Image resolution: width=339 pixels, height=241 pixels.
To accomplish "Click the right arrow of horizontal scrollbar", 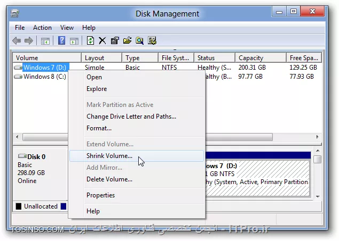I will [318, 137].
